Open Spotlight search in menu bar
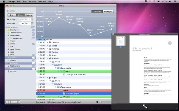The image size is (179, 111). click(175, 1)
